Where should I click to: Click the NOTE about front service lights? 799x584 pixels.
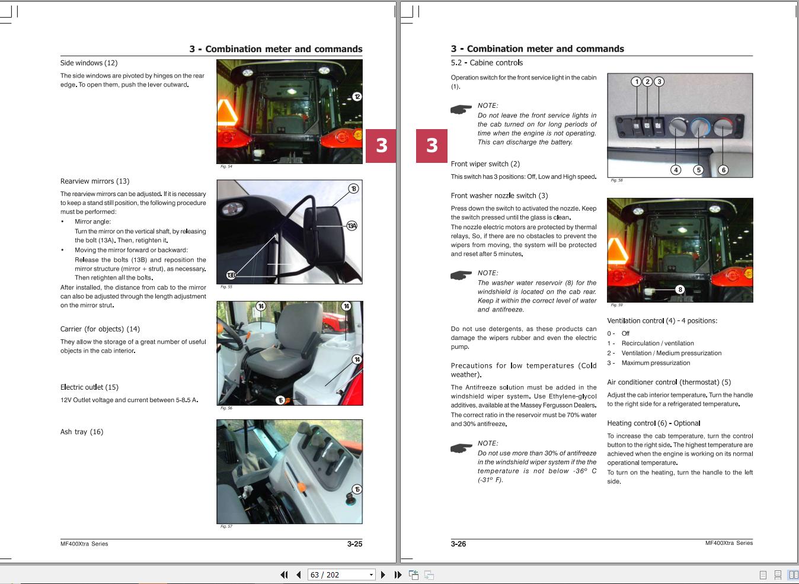pos(537,124)
